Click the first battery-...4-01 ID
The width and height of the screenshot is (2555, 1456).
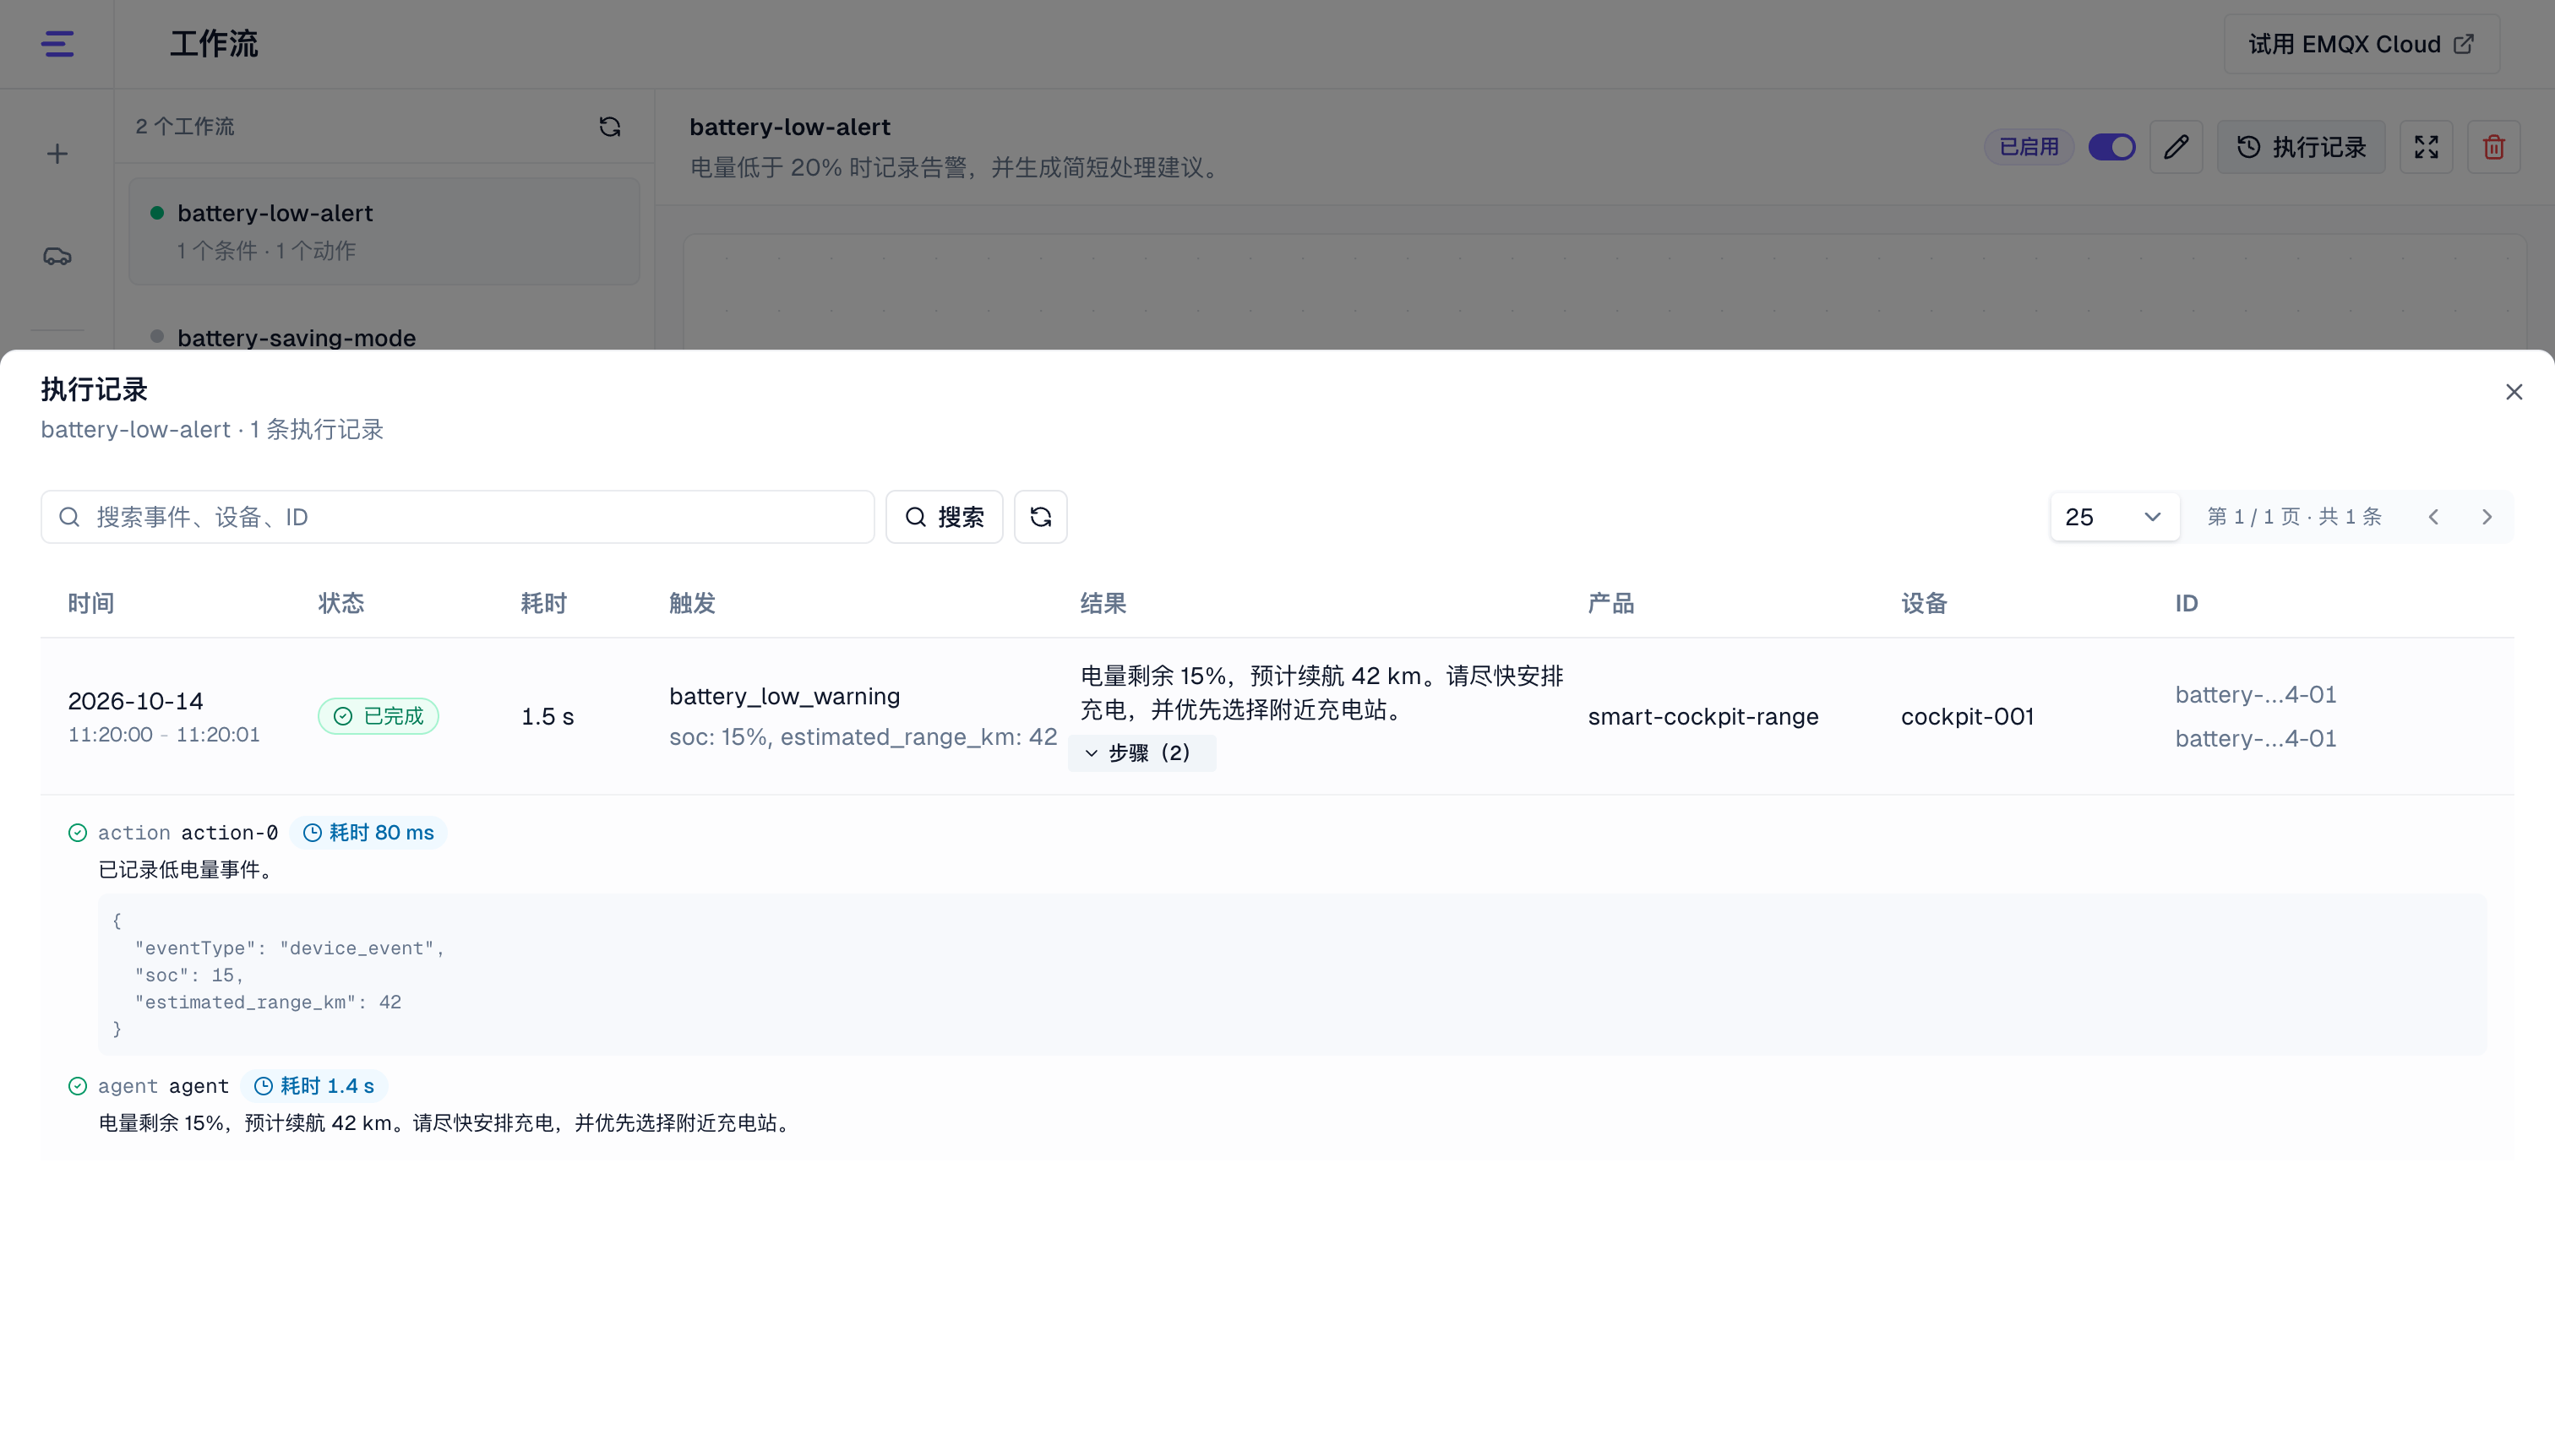click(x=2256, y=694)
